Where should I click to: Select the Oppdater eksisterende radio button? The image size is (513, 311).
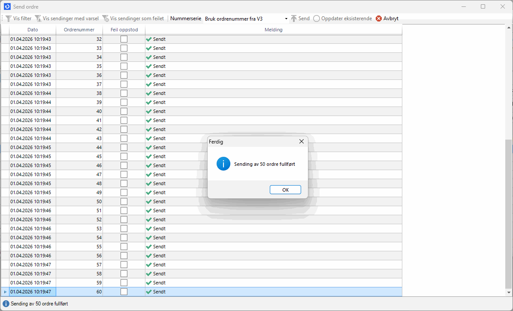click(x=317, y=18)
